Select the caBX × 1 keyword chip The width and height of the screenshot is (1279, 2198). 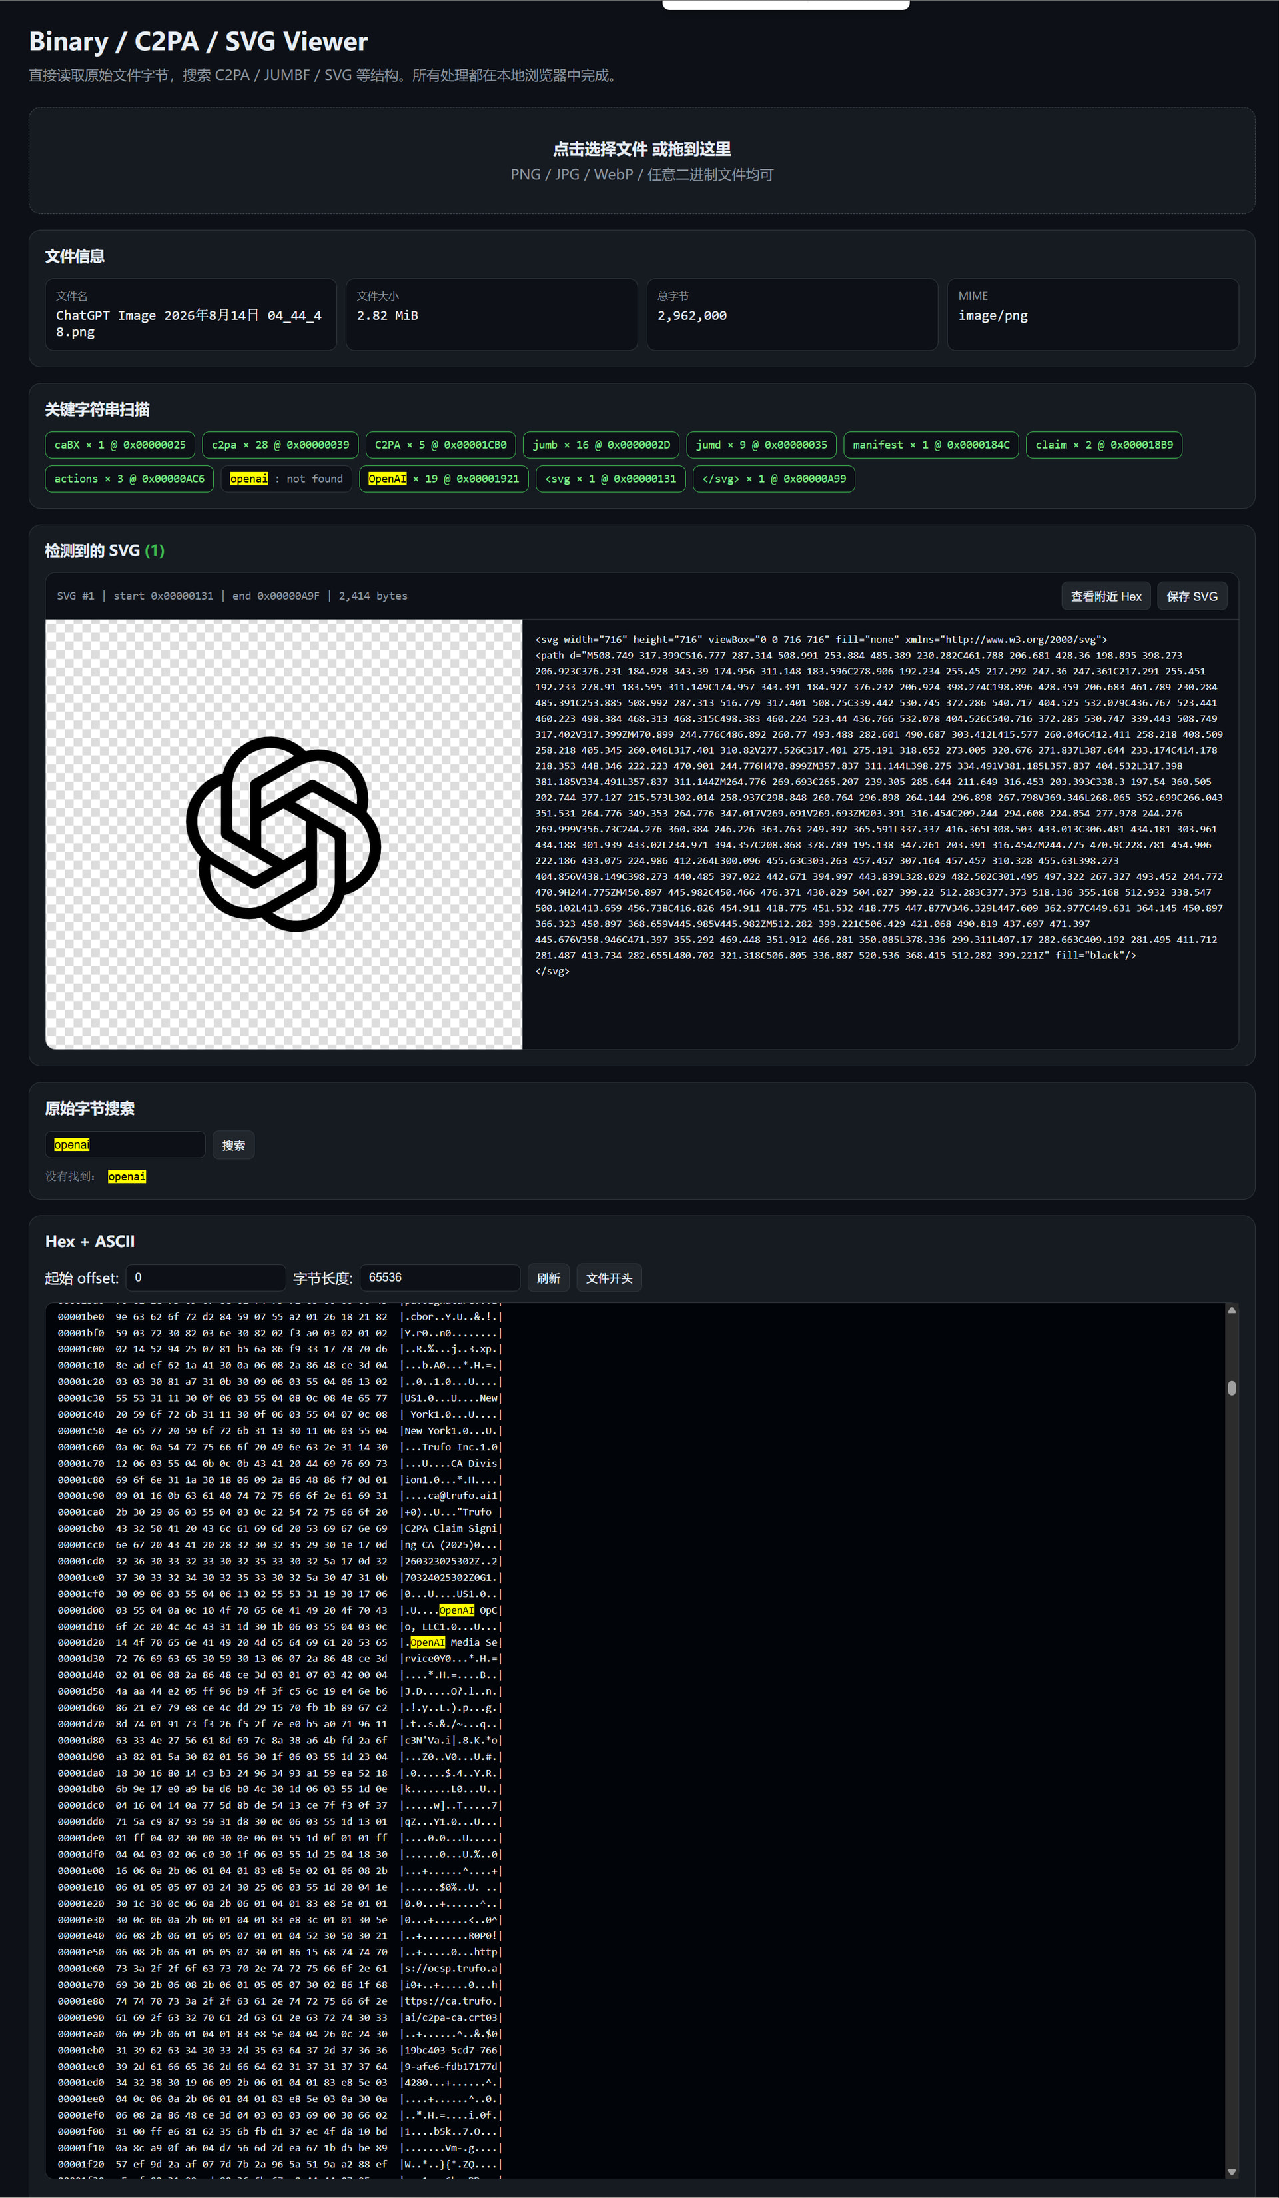(121, 445)
